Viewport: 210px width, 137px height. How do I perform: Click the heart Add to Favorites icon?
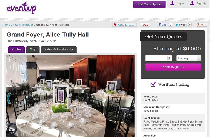tap(115, 25)
